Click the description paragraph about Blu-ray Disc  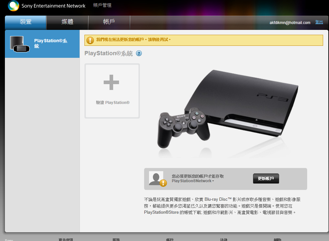pyautogui.click(x=222, y=206)
